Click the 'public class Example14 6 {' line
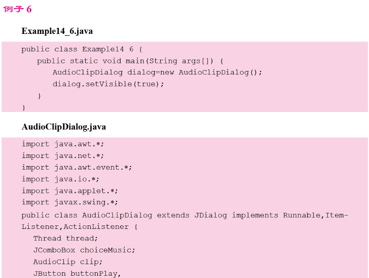Image resolution: width=369 pixels, height=278 pixels. click(x=81, y=49)
